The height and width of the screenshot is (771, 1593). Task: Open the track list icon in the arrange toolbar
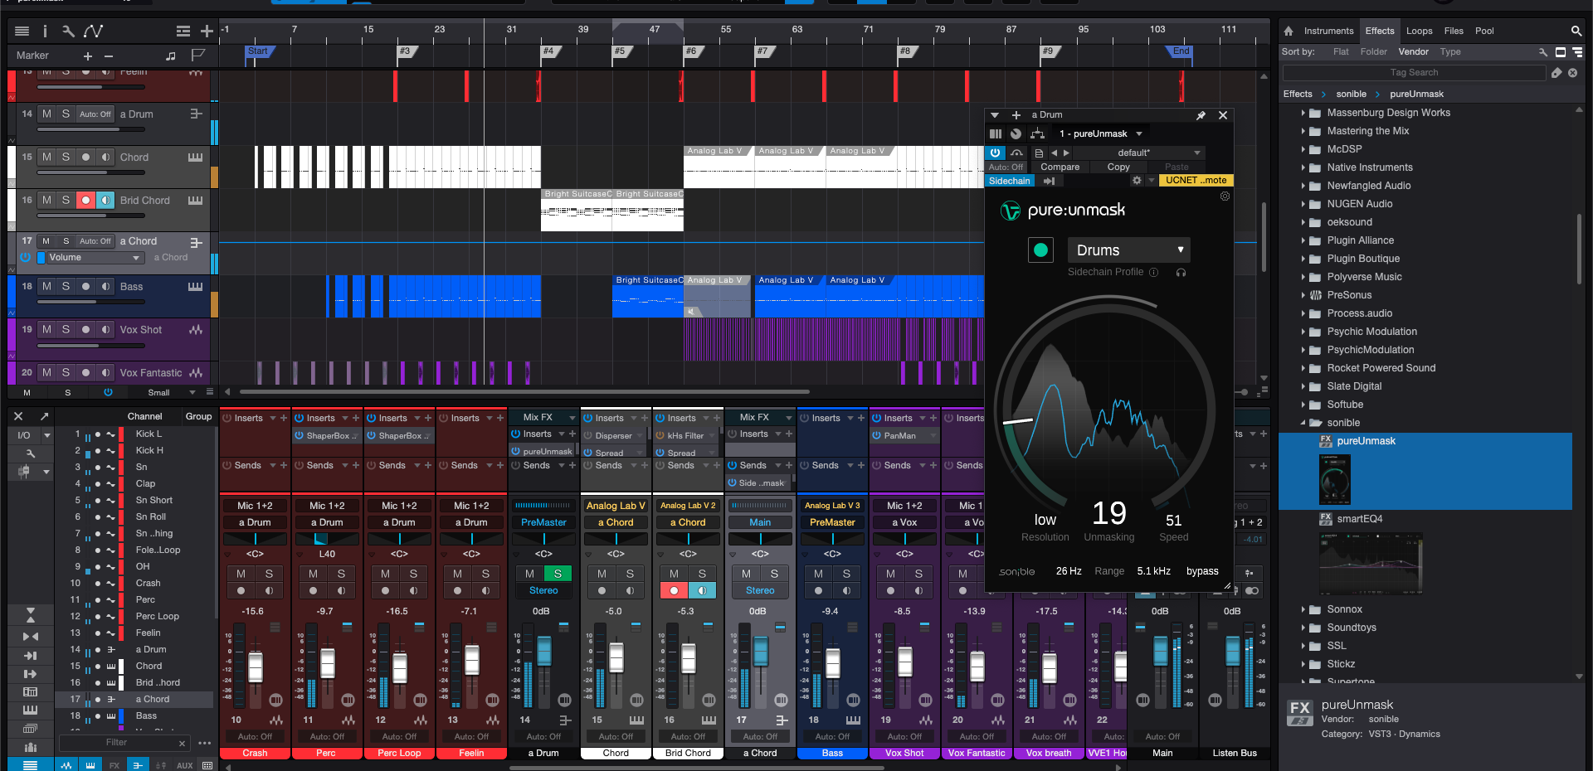pos(22,31)
